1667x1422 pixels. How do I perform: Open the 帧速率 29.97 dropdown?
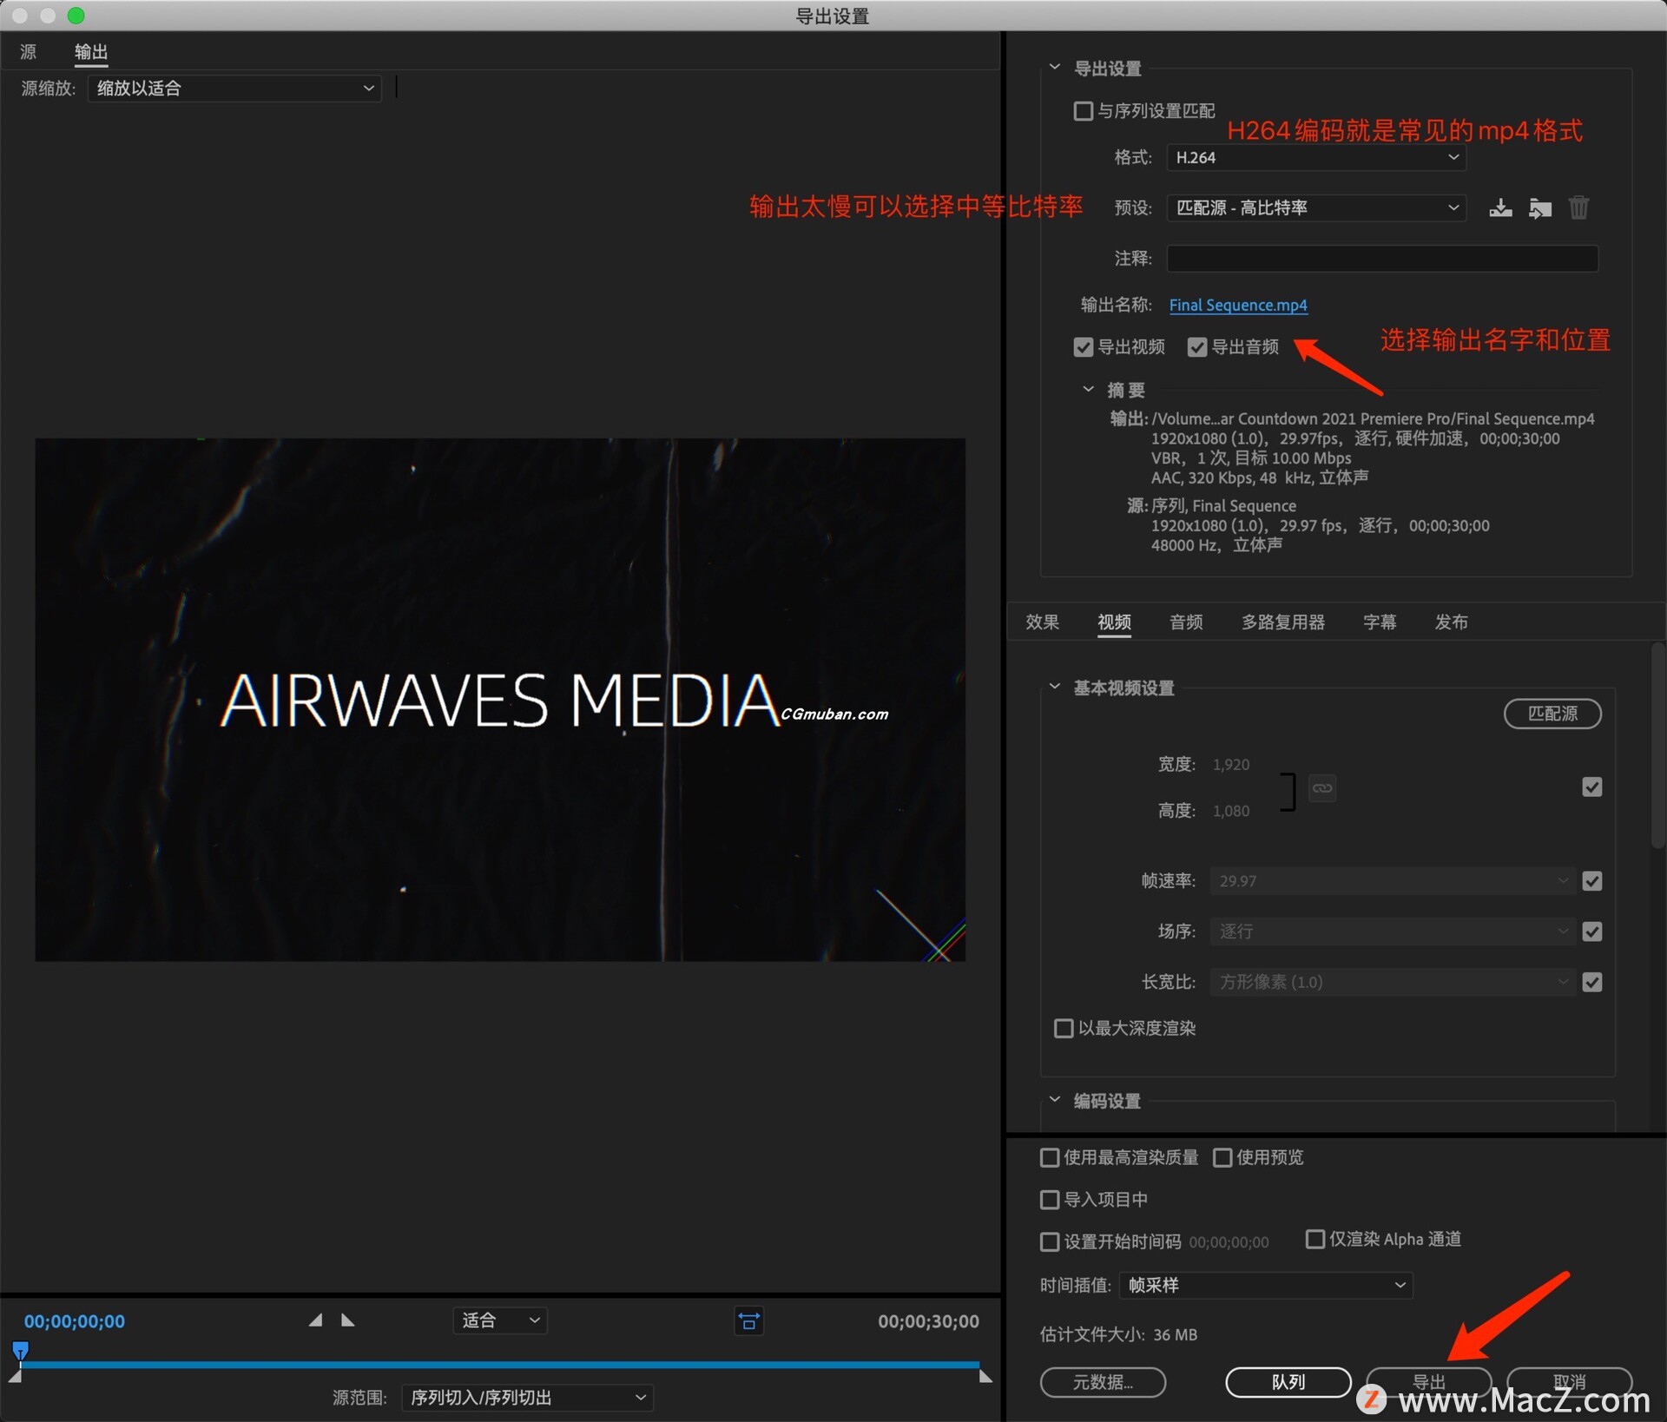[x=1392, y=880]
